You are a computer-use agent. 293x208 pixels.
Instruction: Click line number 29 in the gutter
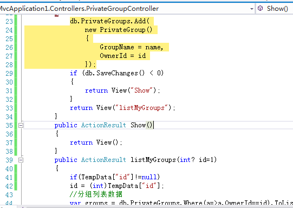click(9, 73)
